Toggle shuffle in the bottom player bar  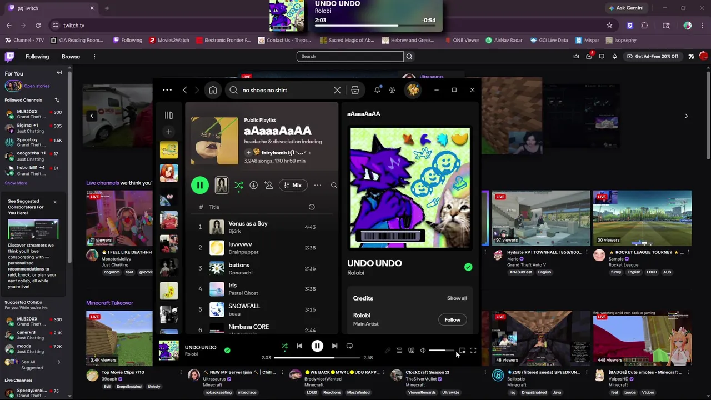[x=284, y=346]
